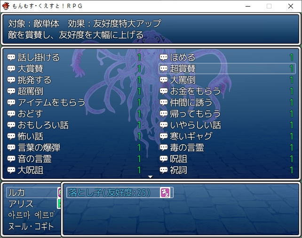Select the 話し掛ける talk skill

(74, 57)
